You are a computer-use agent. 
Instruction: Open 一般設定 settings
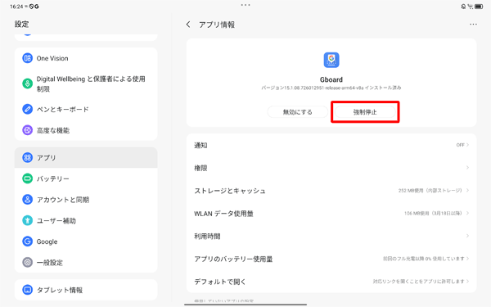86,262
